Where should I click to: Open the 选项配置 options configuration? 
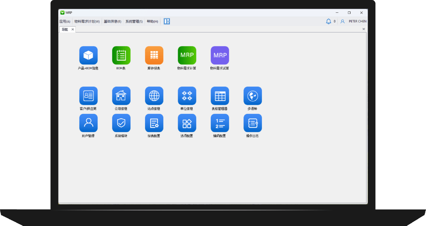187,123
